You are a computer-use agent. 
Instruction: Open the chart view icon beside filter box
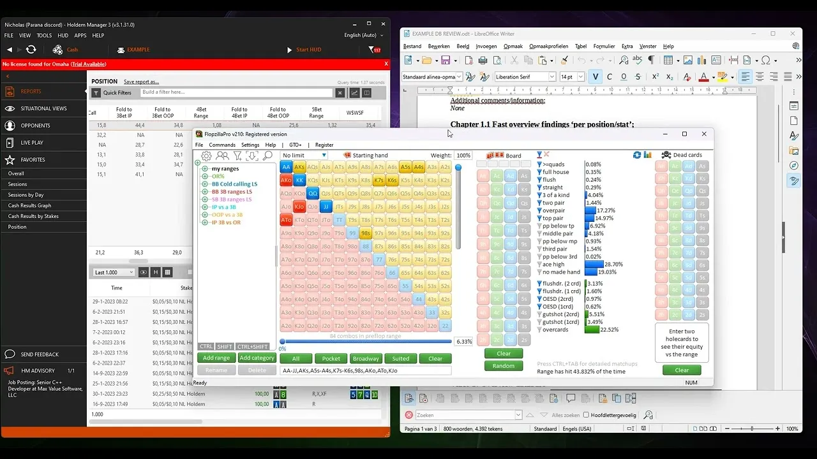[x=354, y=93]
